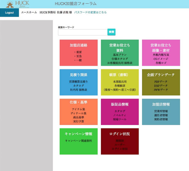Click アイテム集 text in orange tile
The height and width of the screenshot is (171, 189).
(x=79, y=109)
